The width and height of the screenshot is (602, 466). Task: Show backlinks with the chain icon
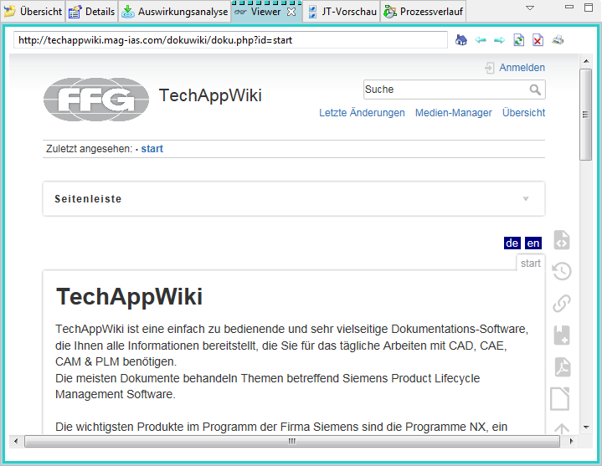[562, 303]
